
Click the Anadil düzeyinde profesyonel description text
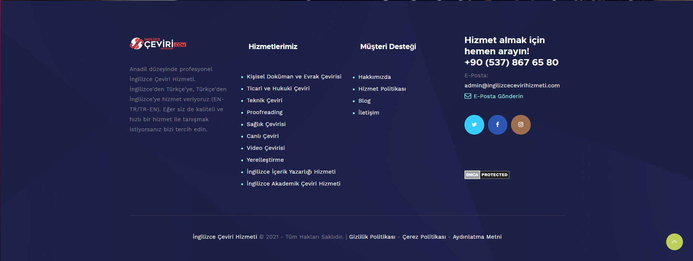(178, 99)
